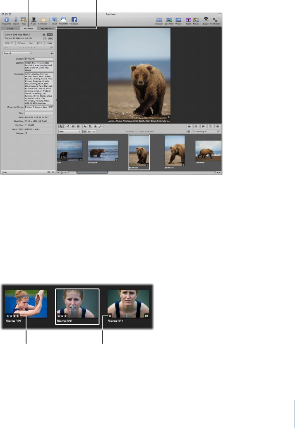Select thumbnail EA000104
This screenshot has height=428, width=295.
pyautogui.click(x=103, y=151)
